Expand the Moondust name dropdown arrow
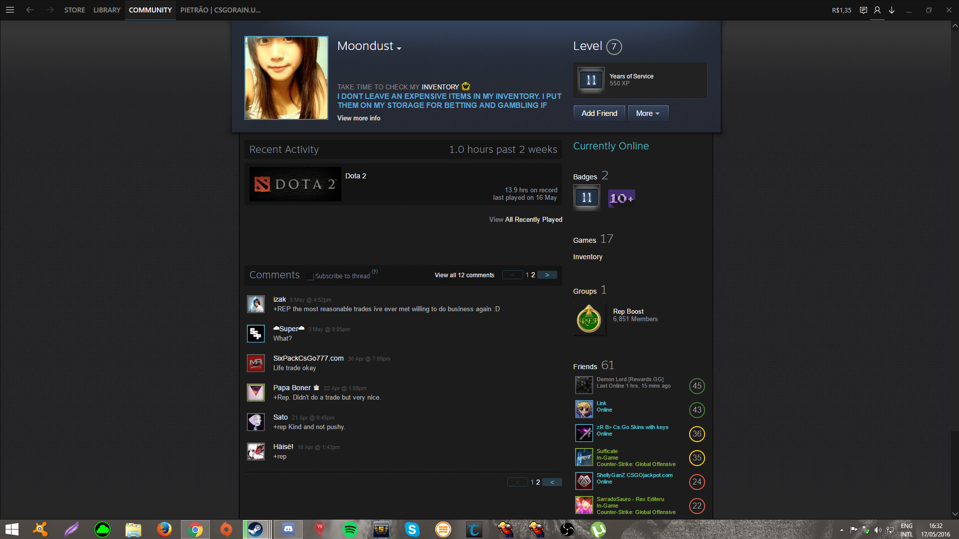The image size is (959, 539). coord(399,48)
